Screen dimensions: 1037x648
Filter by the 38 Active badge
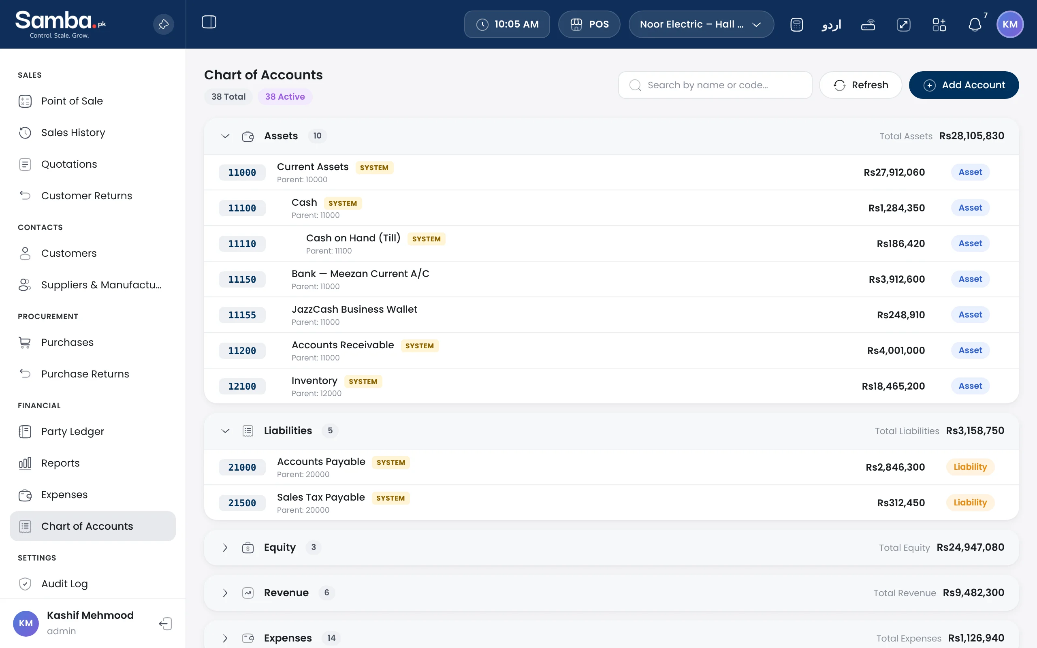click(285, 97)
